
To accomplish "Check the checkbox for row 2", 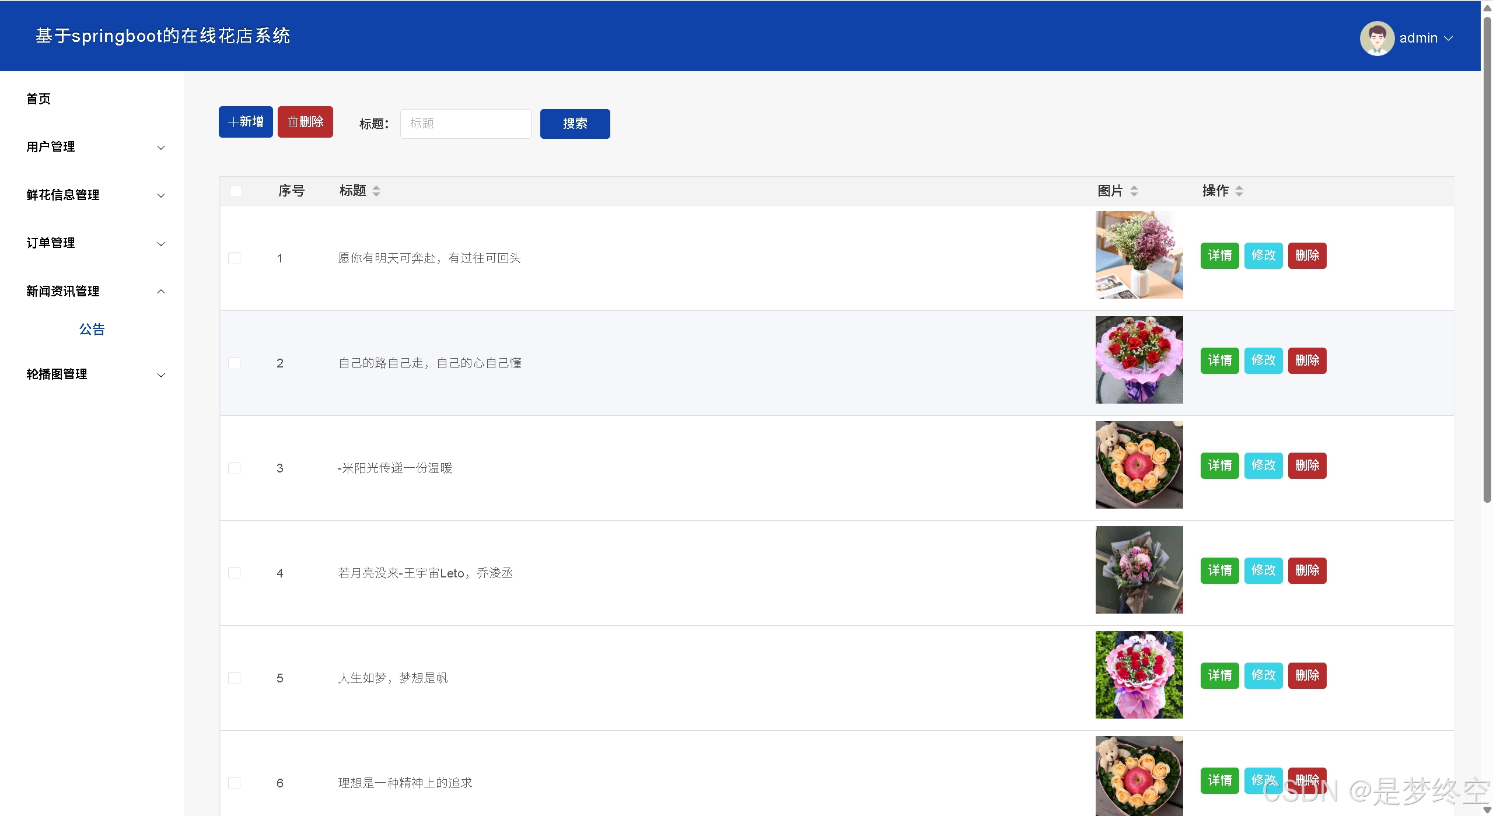I will (x=235, y=362).
